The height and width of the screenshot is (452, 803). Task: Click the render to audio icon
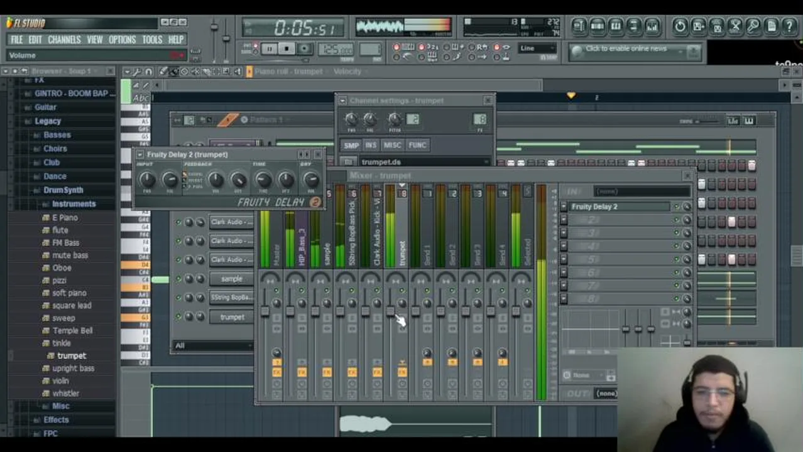pyautogui.click(x=716, y=26)
